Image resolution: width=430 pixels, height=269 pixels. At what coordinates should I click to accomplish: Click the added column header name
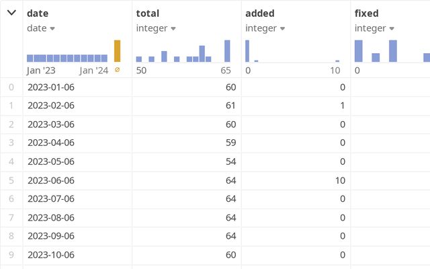coord(260,13)
